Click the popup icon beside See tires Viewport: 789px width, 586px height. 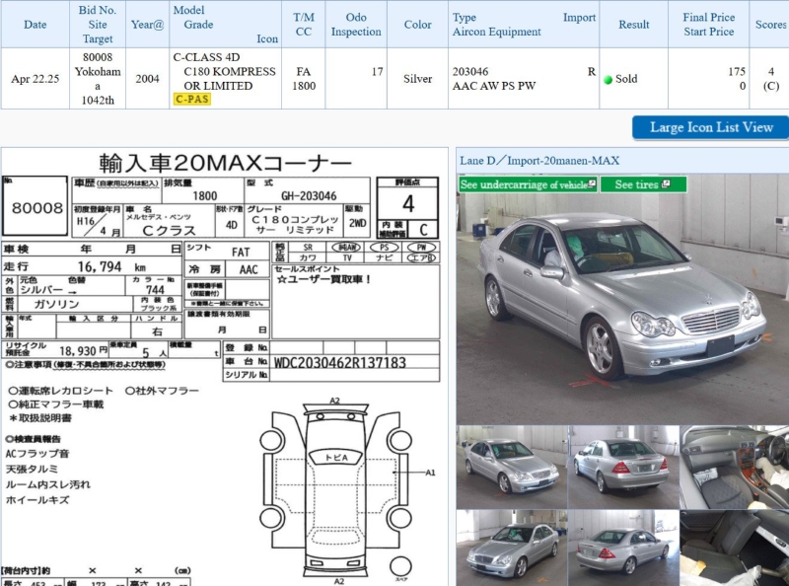667,184
